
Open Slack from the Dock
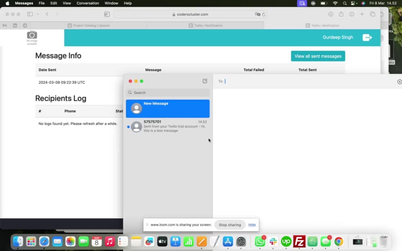(273, 241)
